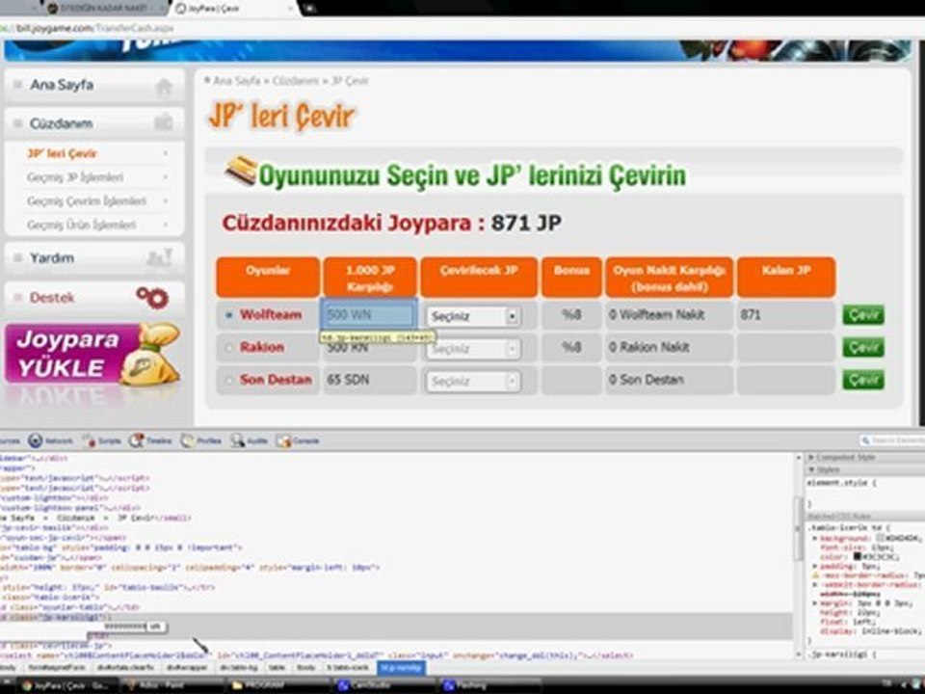Click the browser address bar
Screen dimensions: 925x694
point(461,28)
